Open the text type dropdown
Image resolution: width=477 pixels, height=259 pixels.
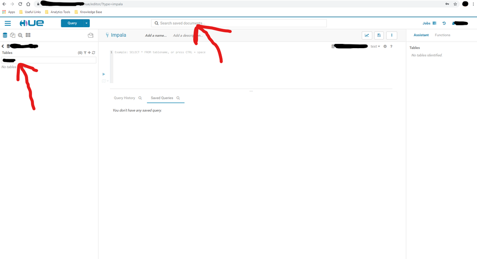tap(375, 46)
